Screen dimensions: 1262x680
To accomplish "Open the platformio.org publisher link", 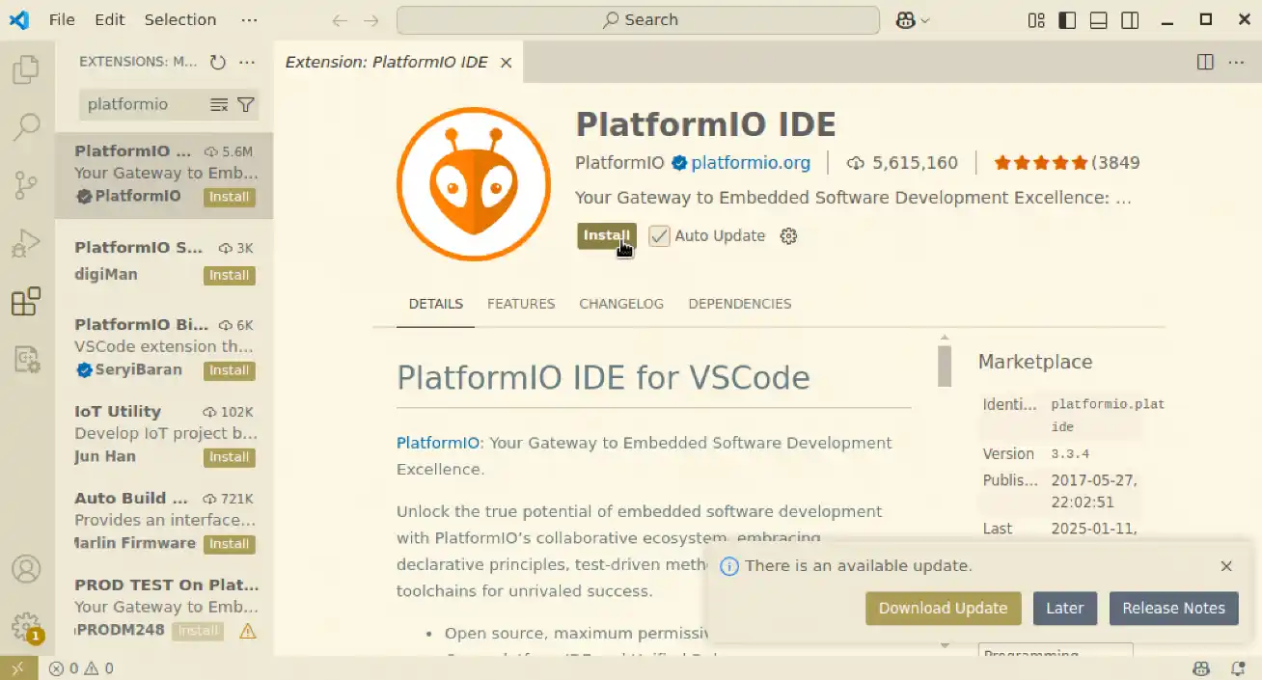I will [x=751, y=163].
